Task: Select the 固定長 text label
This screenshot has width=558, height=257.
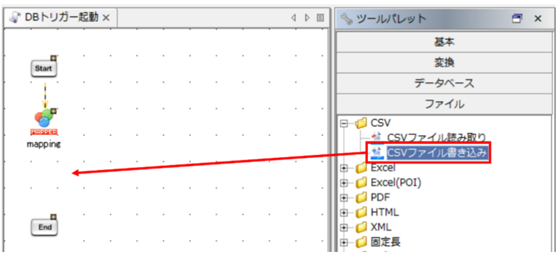Action: click(385, 242)
